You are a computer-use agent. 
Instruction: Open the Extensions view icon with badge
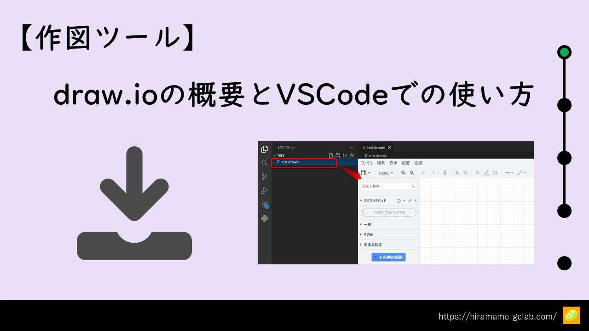coord(265,205)
